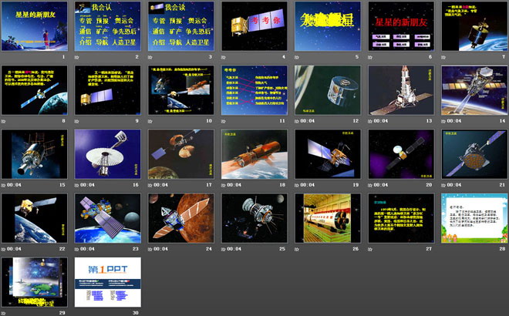Click the 00:04 timing under slide 25
The width and height of the screenshot is (509, 316).
coord(234,249)
